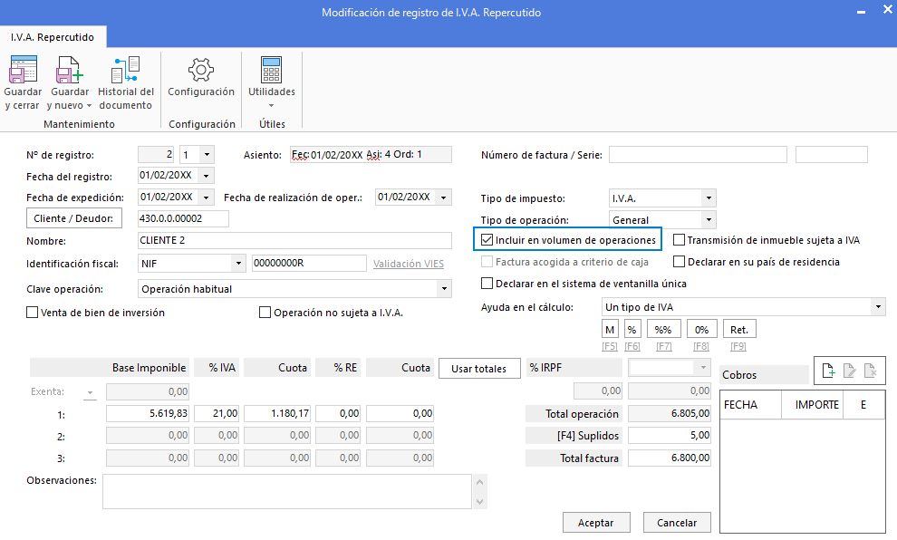Open % IRPF dropdown
897x540 pixels.
coord(703,367)
